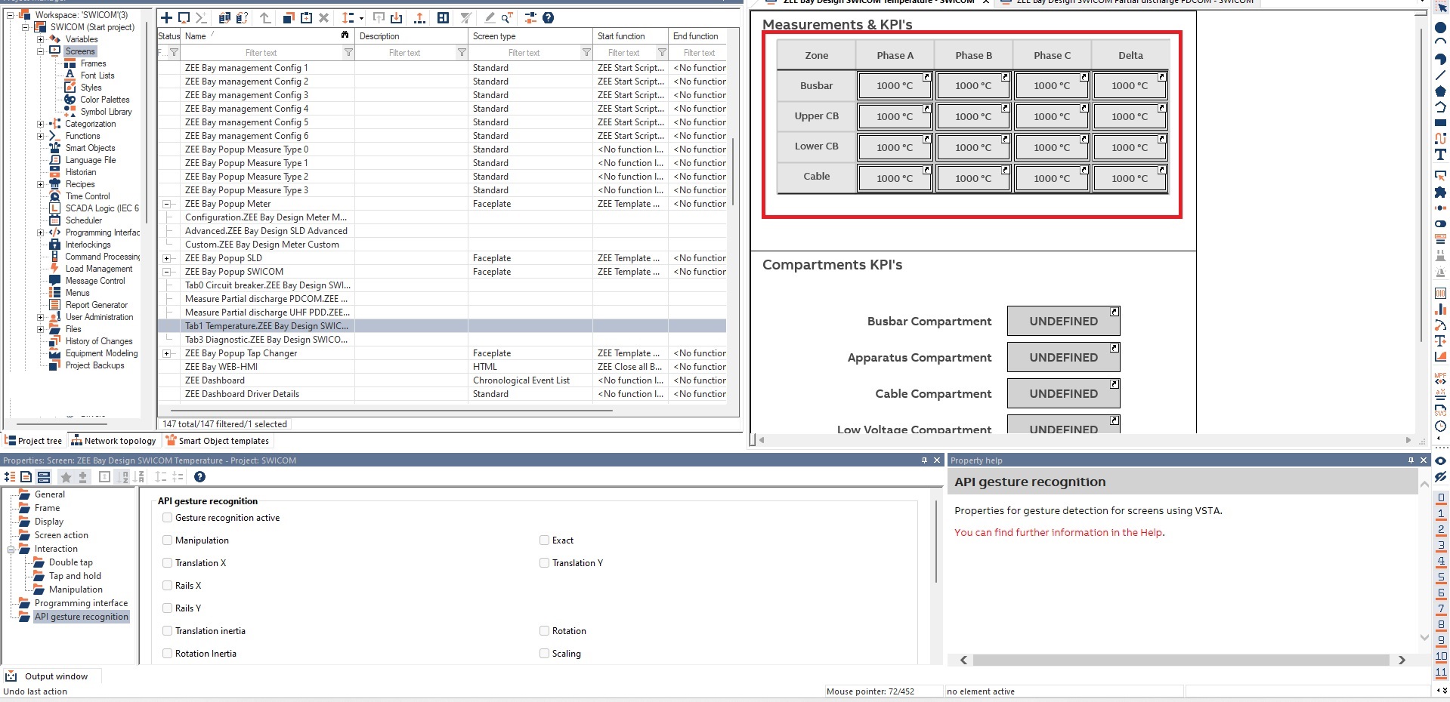Click the edit pencil icon in list toolbar
Screen dimensions: 1450x702
[490, 17]
